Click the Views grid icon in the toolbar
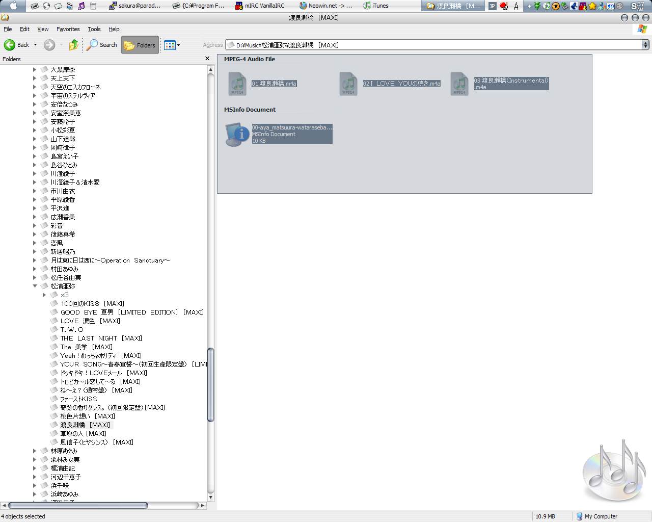This screenshot has width=652, height=522. pyautogui.click(x=170, y=45)
